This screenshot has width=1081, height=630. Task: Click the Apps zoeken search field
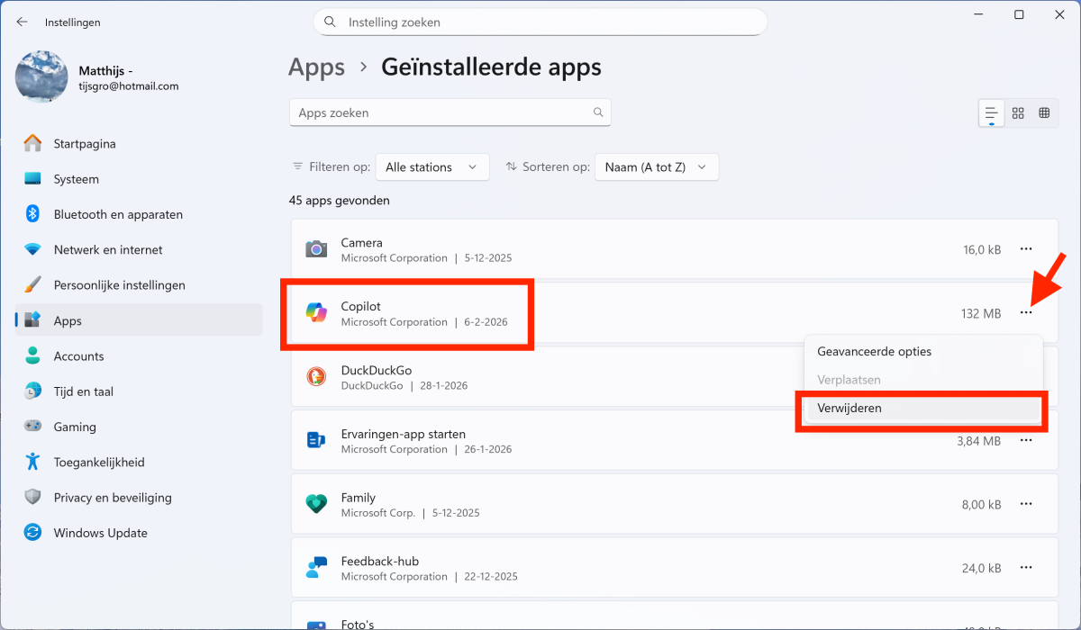click(x=441, y=113)
